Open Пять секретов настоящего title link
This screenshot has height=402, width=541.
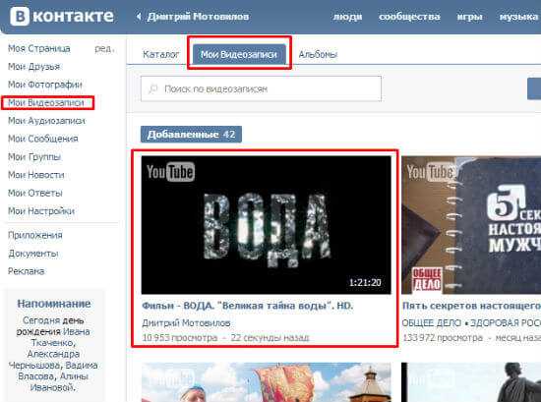click(x=471, y=306)
